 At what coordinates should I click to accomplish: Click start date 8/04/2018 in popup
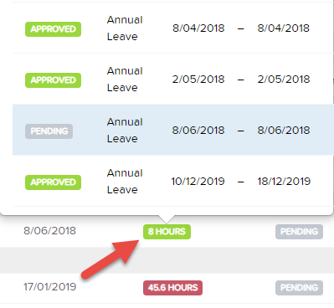click(198, 28)
